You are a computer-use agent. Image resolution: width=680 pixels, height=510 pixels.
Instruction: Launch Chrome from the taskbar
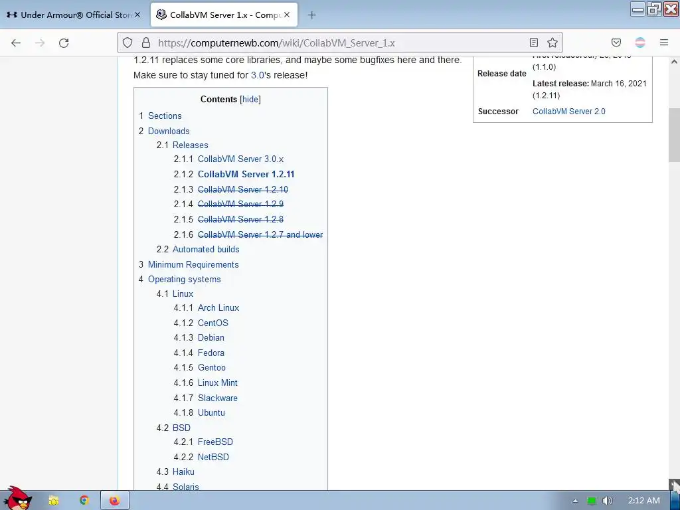click(x=84, y=501)
